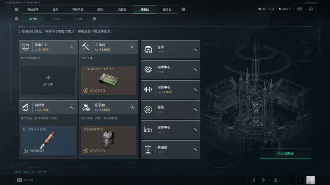330x185 pixels.
Task: Click magnifier icon on 工作台 card
Action: [132, 47]
